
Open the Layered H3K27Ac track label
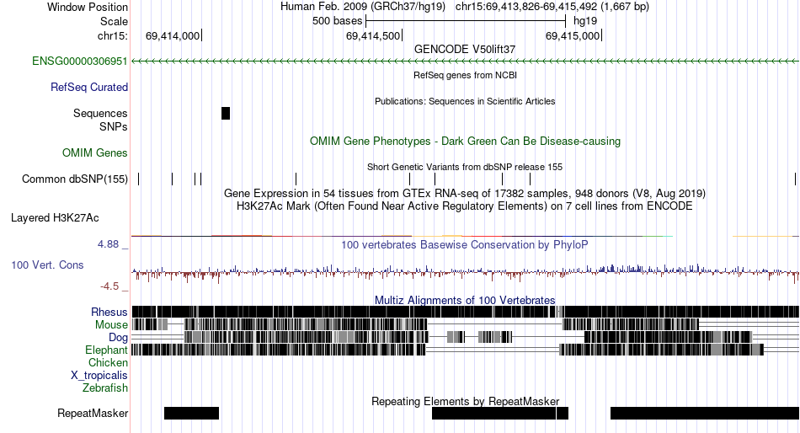click(x=55, y=218)
